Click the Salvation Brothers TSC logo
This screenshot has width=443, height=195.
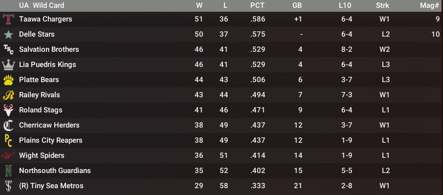(x=8, y=50)
